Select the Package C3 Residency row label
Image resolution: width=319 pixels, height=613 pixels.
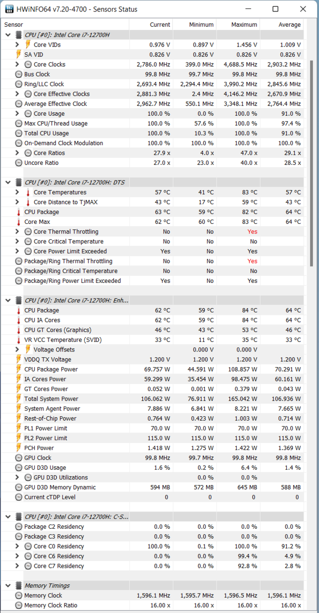pyautogui.click(x=54, y=536)
